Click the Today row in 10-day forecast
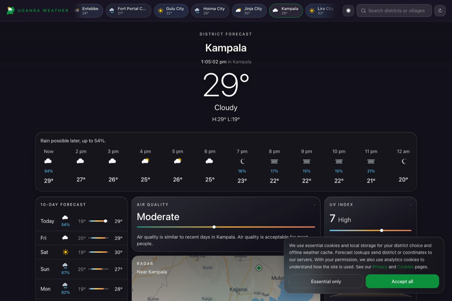 click(x=82, y=221)
